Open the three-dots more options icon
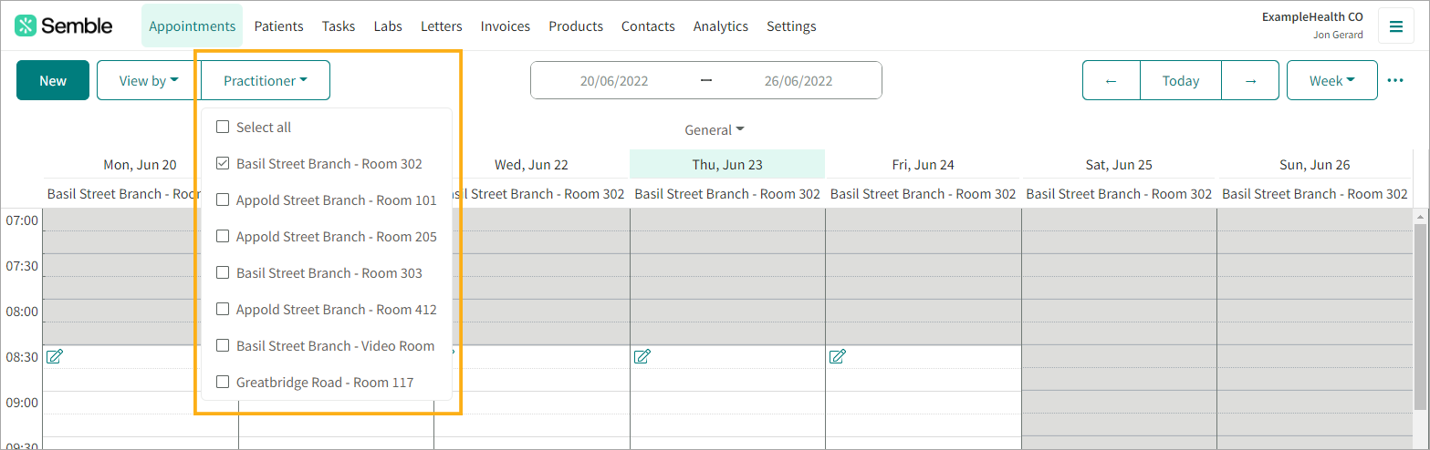This screenshot has height=450, width=1430. pyautogui.click(x=1395, y=80)
